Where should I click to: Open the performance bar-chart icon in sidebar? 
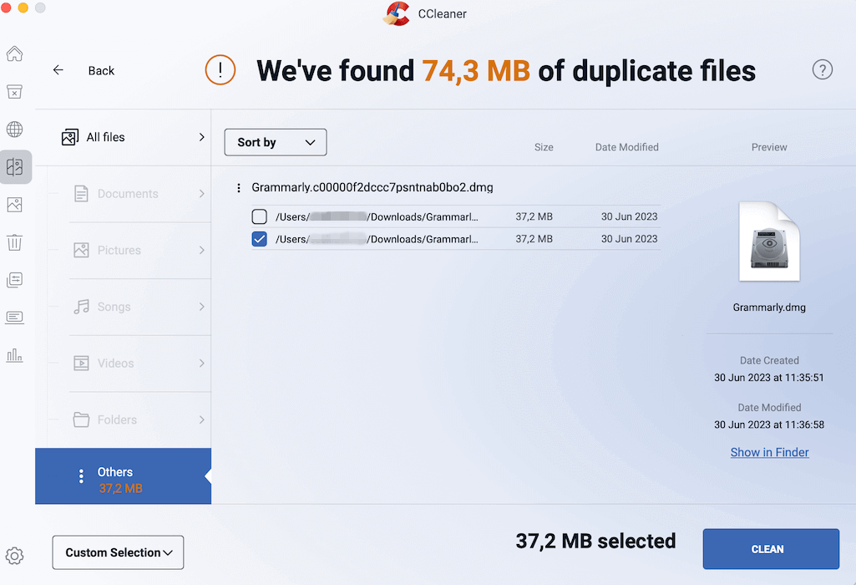point(14,354)
